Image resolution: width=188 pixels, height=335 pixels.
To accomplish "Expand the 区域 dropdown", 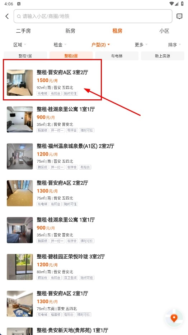I will (x=20, y=45).
